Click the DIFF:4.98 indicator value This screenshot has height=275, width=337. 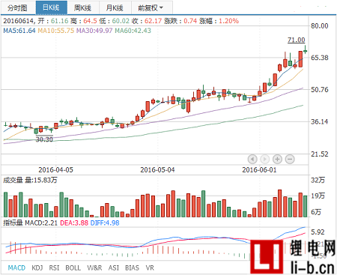point(105,223)
